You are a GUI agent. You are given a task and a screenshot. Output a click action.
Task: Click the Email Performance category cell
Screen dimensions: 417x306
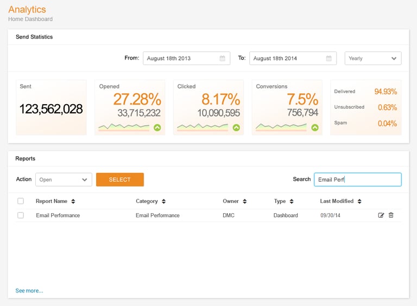(x=157, y=215)
